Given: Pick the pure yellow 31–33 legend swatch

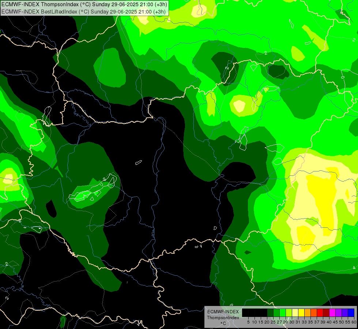Looking at the screenshot, I should pyautogui.click(x=301, y=313).
